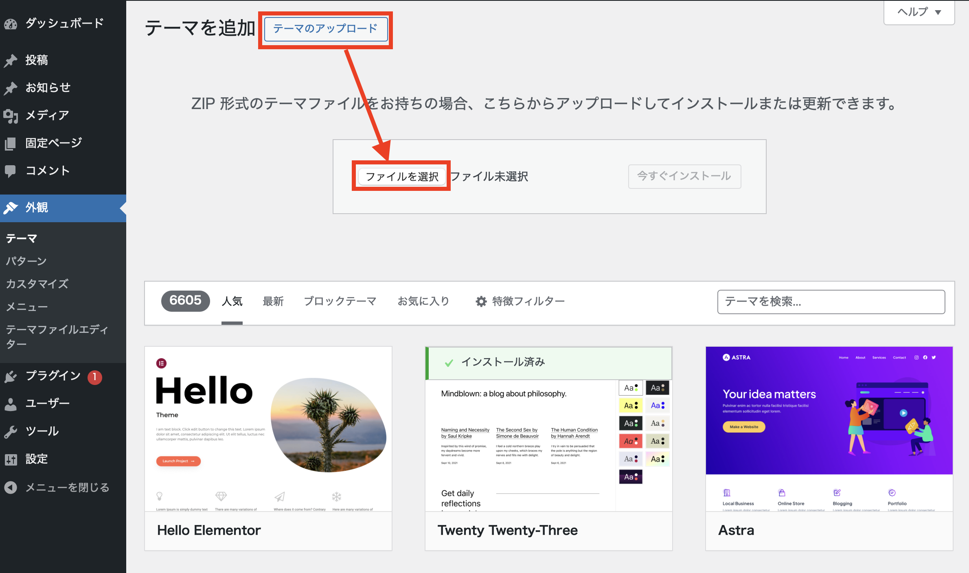Switch to the 最新 themes tab
The height and width of the screenshot is (573, 969).
coord(273,301)
